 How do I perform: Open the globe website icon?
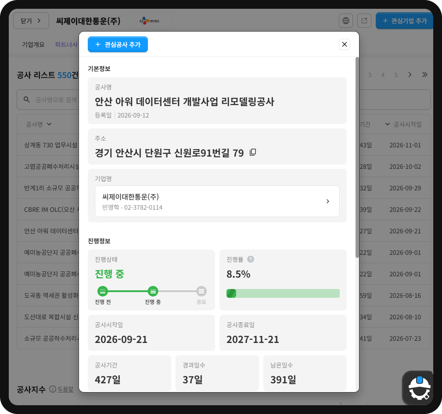pos(346,21)
